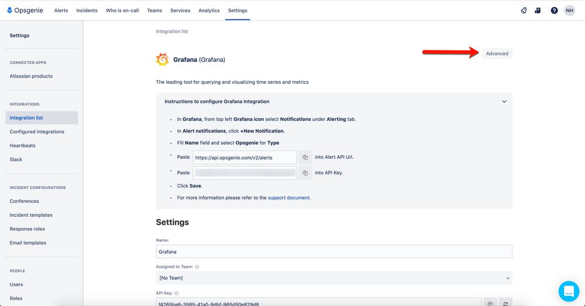585x306 pixels.
Task: Click the Advanced button
Action: tap(497, 54)
